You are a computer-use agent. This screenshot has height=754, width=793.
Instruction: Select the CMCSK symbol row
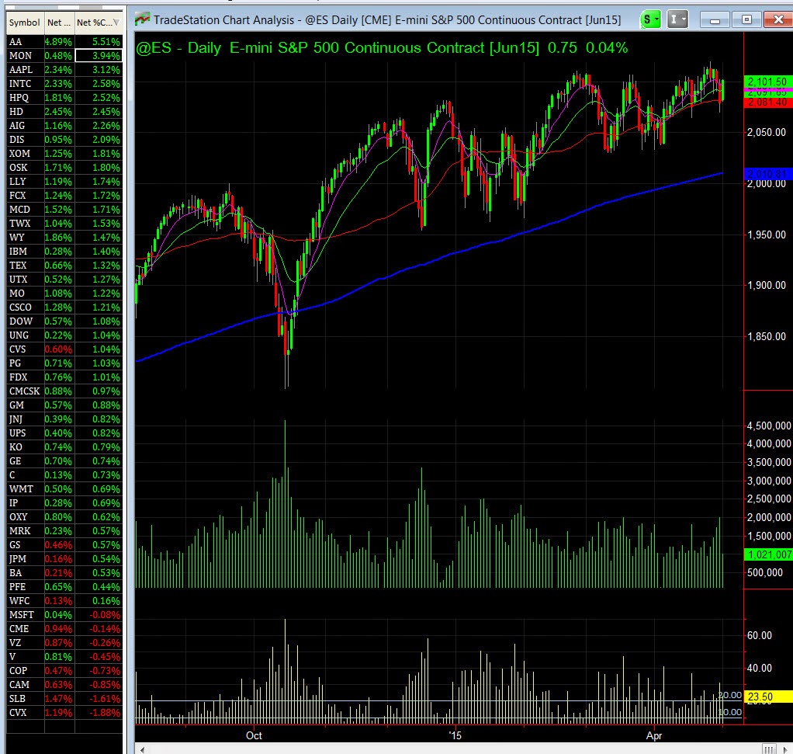pyautogui.click(x=24, y=391)
